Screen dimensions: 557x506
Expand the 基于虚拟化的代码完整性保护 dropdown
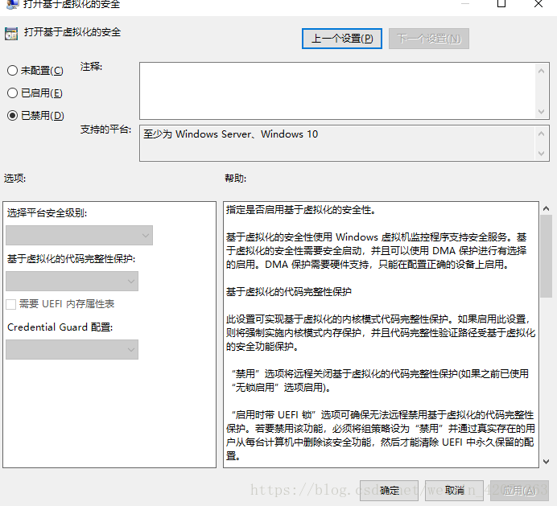tap(72, 281)
